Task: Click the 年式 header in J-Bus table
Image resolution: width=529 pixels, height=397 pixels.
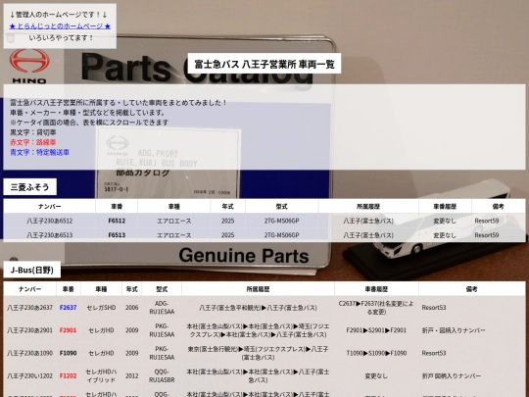Action: (132, 289)
